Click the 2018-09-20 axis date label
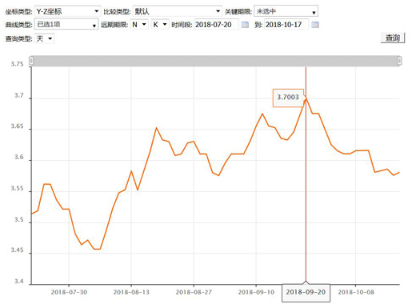This screenshot has width=416, height=304. pos(306,293)
